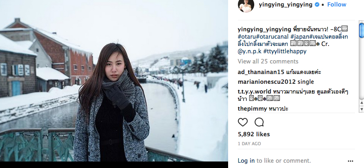The width and height of the screenshot is (364, 168).
Task: Open the #otaru hashtag
Action: coord(247,37)
